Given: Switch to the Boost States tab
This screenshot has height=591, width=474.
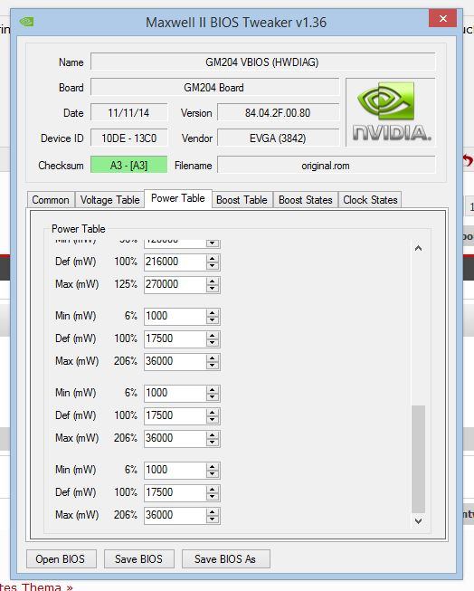Looking at the screenshot, I should click(306, 200).
